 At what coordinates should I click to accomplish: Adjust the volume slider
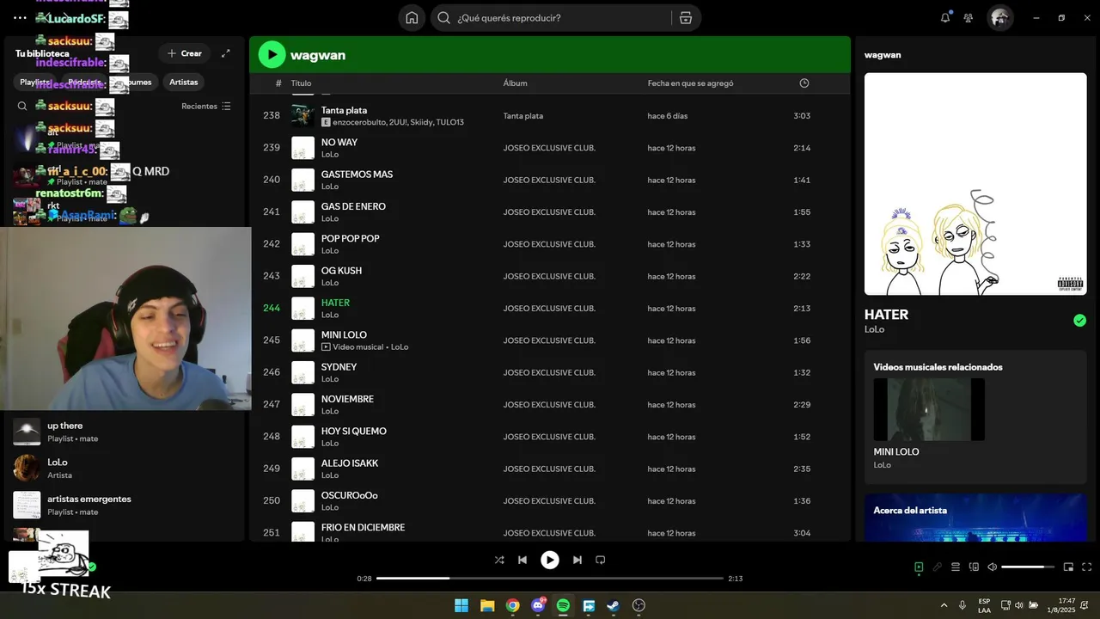(1028, 567)
